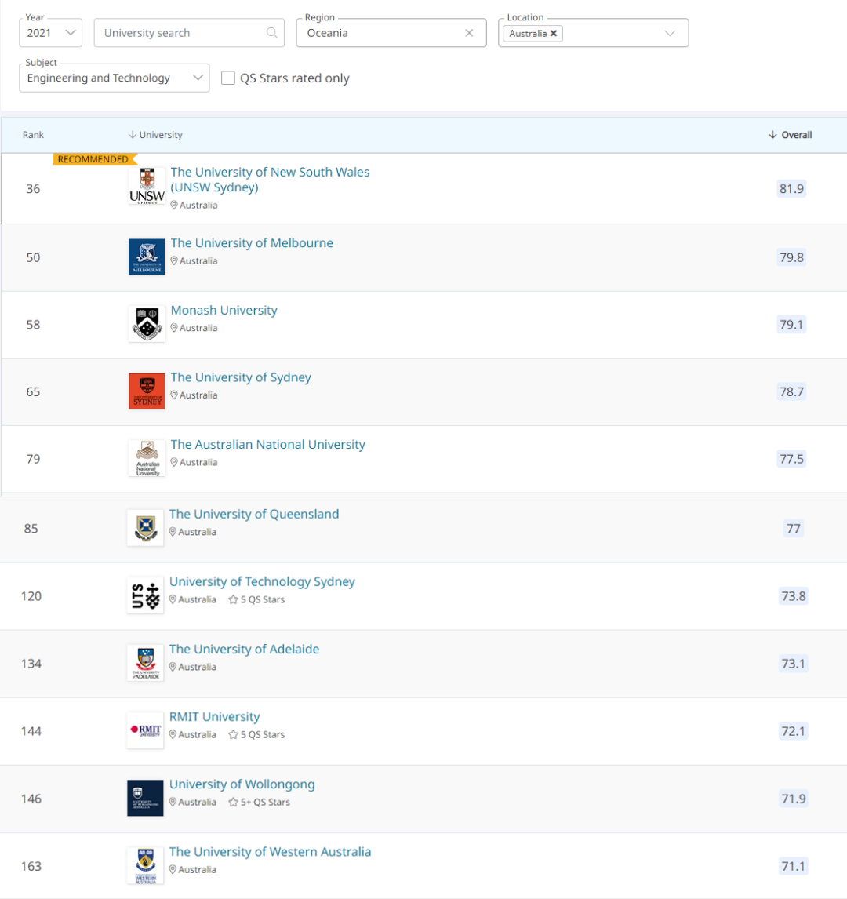This screenshot has width=847, height=899.
Task: Click the down arrow beside Overall header
Action: 772,135
